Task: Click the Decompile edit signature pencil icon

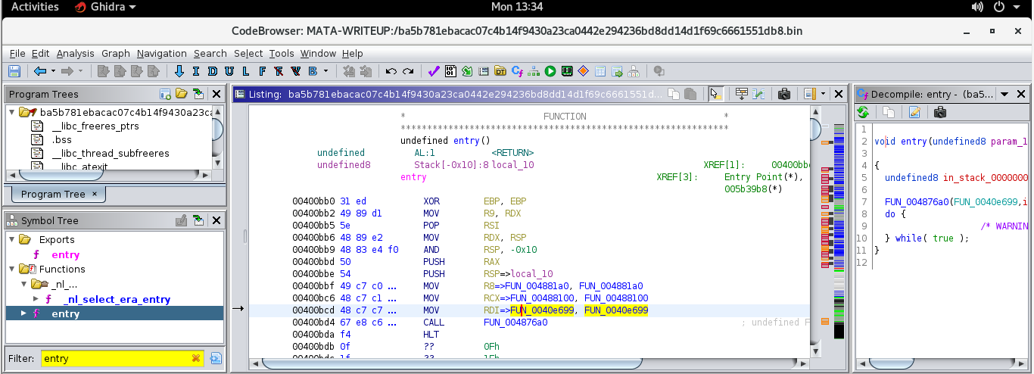Action: pos(914,113)
